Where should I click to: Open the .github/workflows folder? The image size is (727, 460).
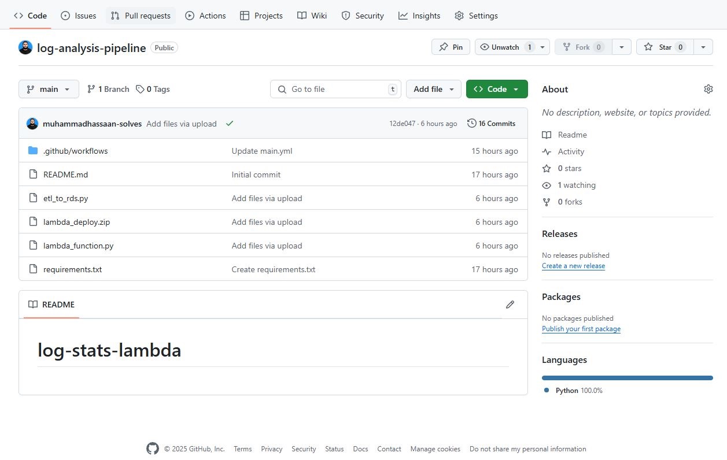pos(75,151)
